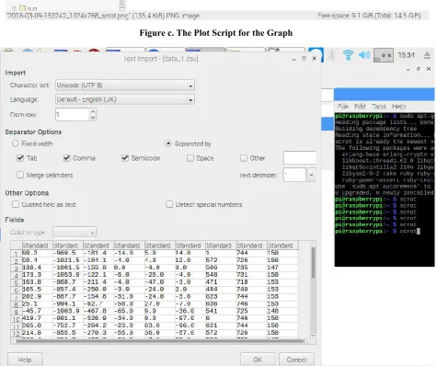Uncheck the Comma separator checkbox
The image size is (437, 366).
66,158
